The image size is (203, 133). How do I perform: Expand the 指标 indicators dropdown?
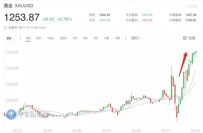point(136,38)
